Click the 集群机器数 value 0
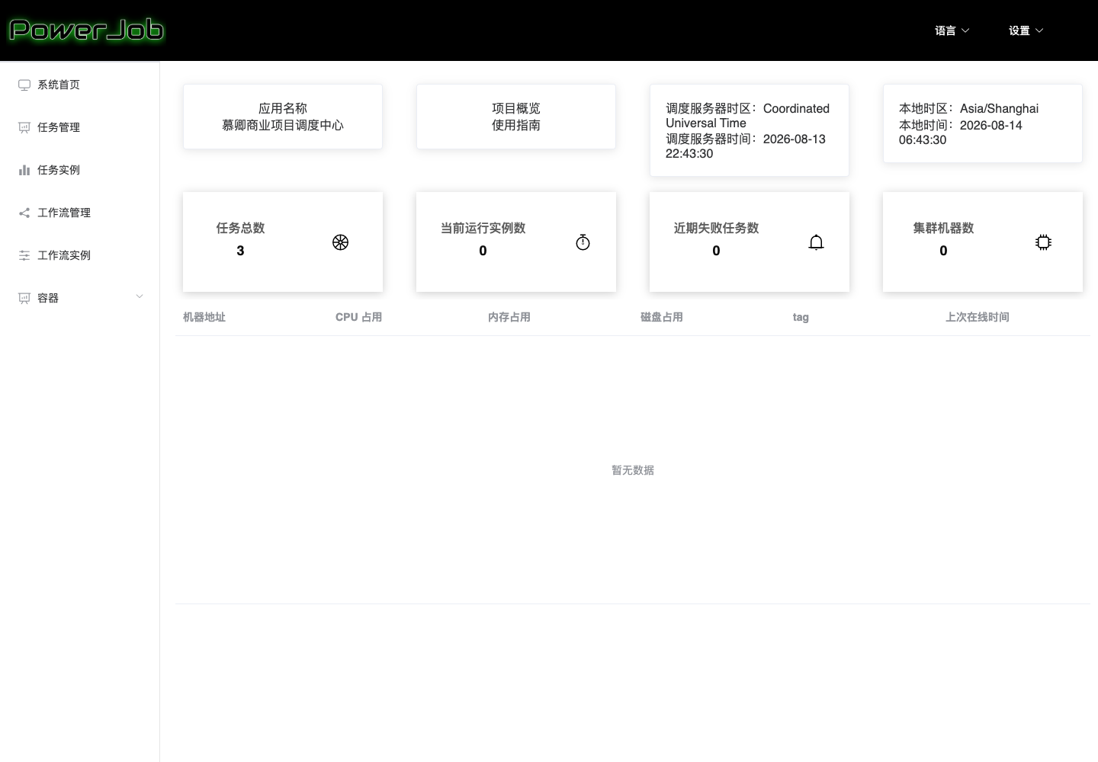1098x762 pixels. 943,251
